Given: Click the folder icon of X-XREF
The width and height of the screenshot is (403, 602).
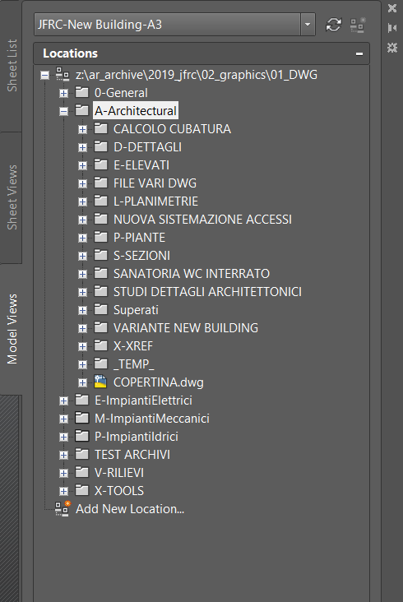Looking at the screenshot, I should pyautogui.click(x=100, y=345).
